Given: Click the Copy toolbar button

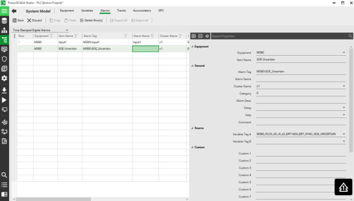Looking at the screenshot, I should coord(55,20).
